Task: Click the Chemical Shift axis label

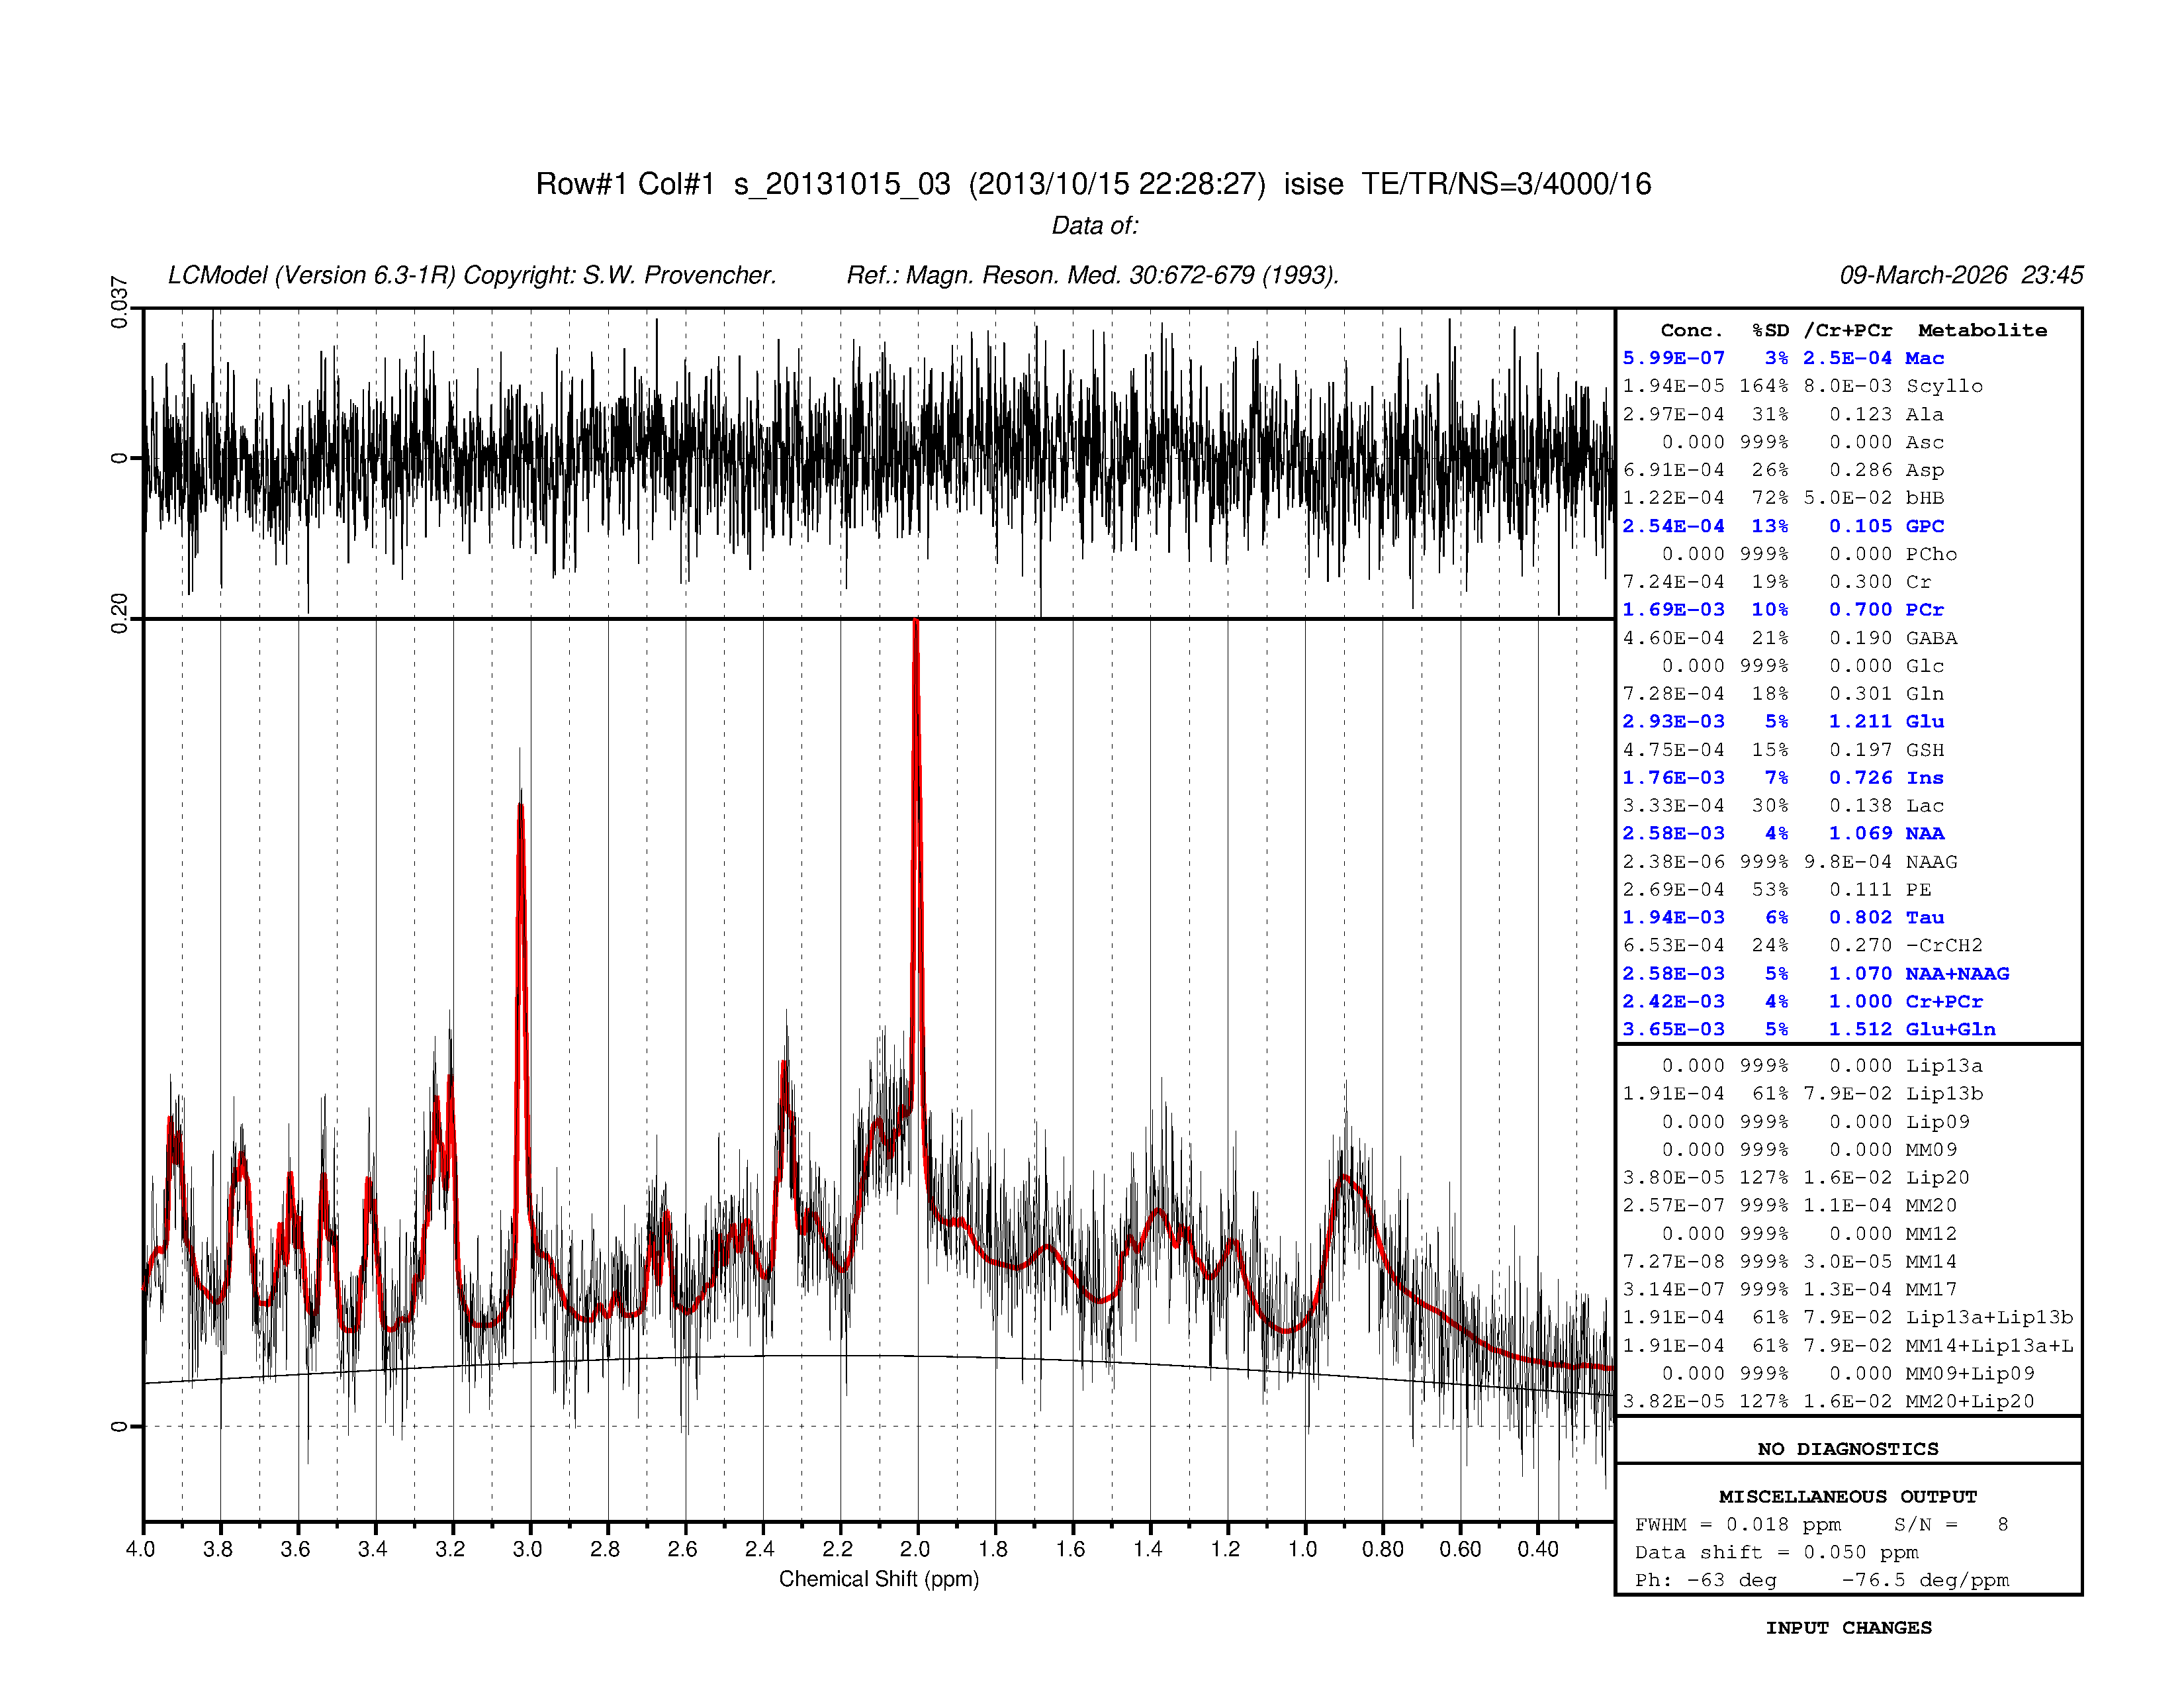Action: tap(880, 1578)
